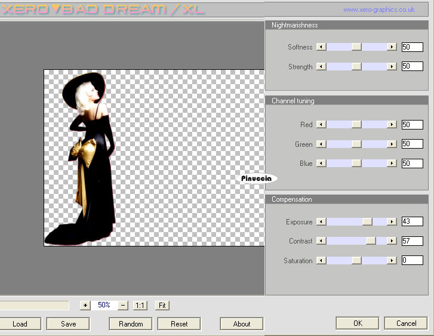434x336 pixels.
Task: Fit the preview to the window
Action: pos(162,306)
